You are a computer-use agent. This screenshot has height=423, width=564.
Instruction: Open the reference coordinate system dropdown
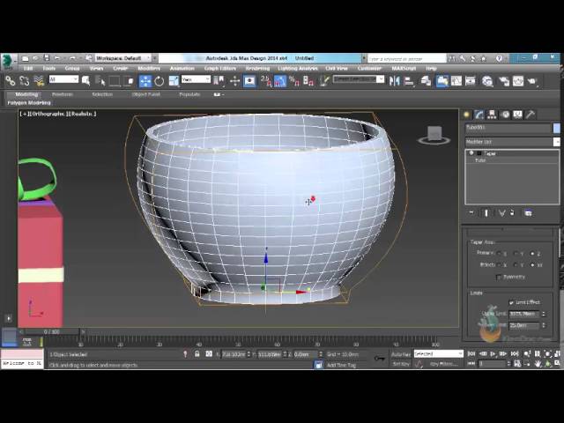192,81
